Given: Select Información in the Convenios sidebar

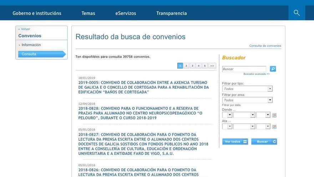Looking at the screenshot, I should tap(31, 45).
